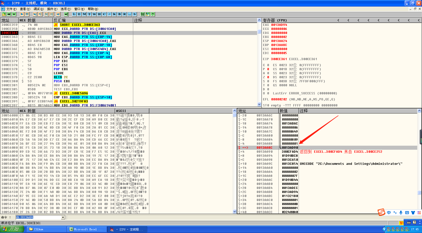
Task: Open Patches window with slash button
Action: click(x=110, y=14)
